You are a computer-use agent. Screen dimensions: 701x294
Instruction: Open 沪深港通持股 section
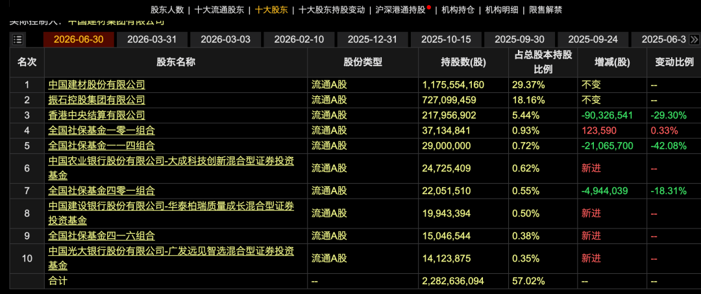point(400,10)
